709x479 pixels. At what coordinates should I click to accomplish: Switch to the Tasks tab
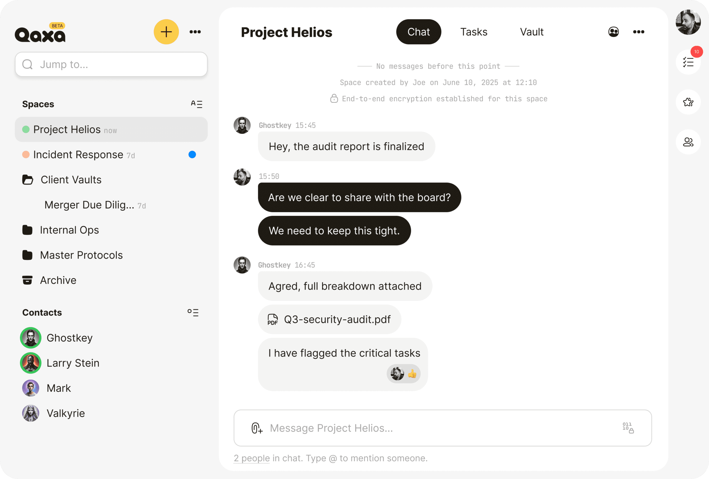tap(474, 32)
